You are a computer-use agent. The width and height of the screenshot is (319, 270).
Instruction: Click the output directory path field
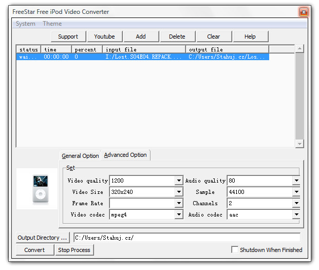(x=187, y=238)
